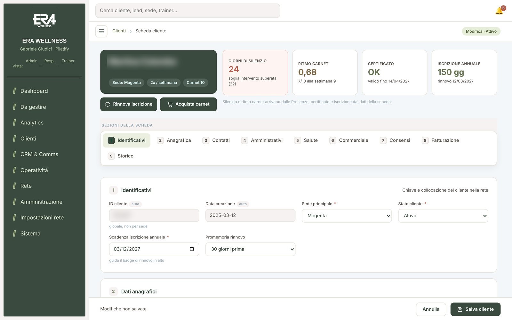Click the Rete sidebar icon
512x320 pixels.
(14, 186)
